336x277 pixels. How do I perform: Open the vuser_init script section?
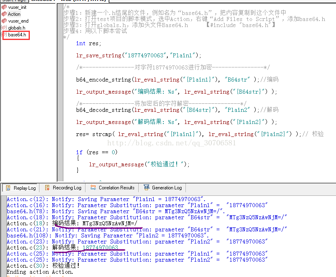[17, 7]
